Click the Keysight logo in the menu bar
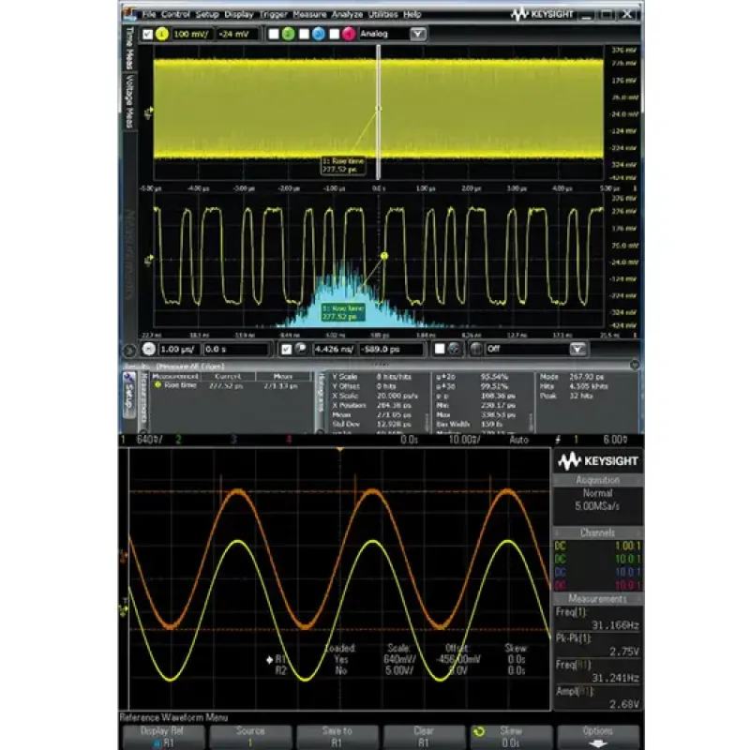 click(542, 14)
